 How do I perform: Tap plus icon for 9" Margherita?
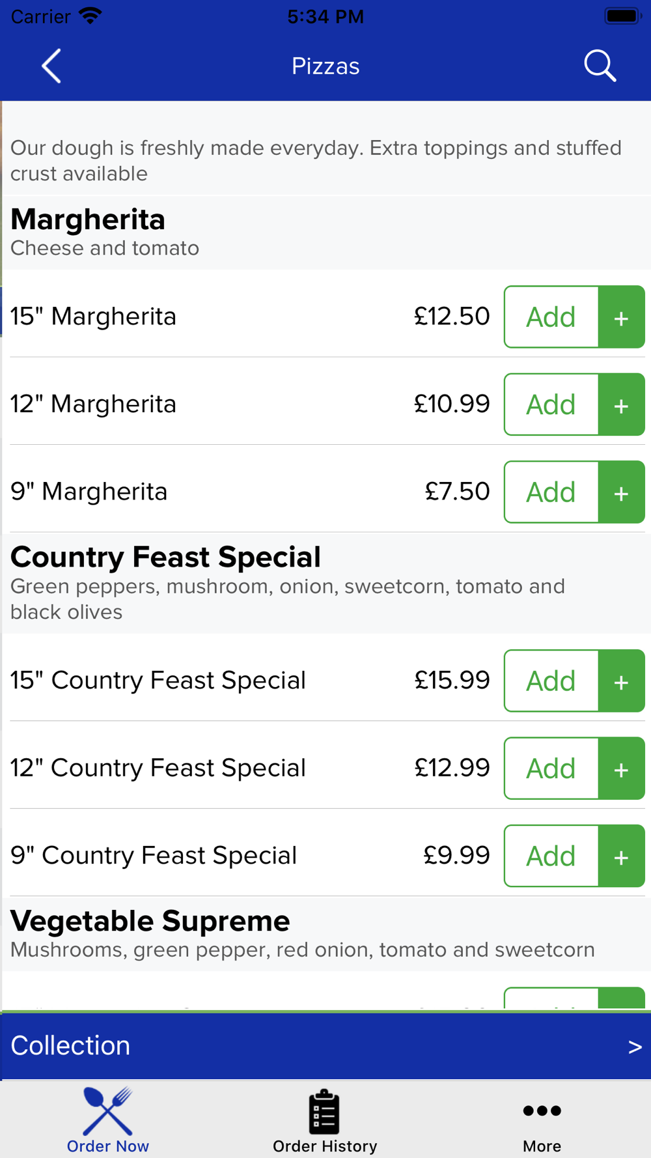pyautogui.click(x=622, y=492)
